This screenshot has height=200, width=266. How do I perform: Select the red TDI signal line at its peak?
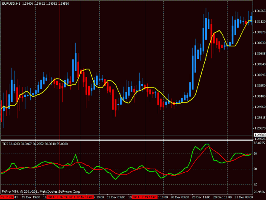click(209, 147)
